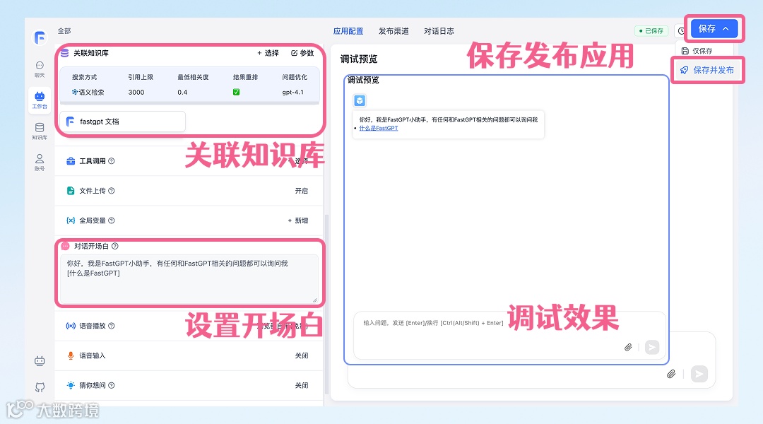The height and width of the screenshot is (424, 763).
Task: Open 参数 knowledge base settings
Action: (302, 53)
